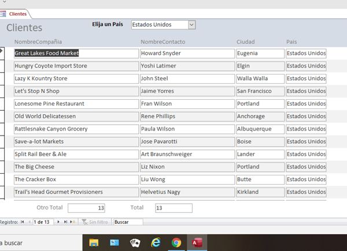The height and width of the screenshot is (251, 347).
Task: Click Rattlesnake Canyon Grocery cell
Action: point(76,129)
